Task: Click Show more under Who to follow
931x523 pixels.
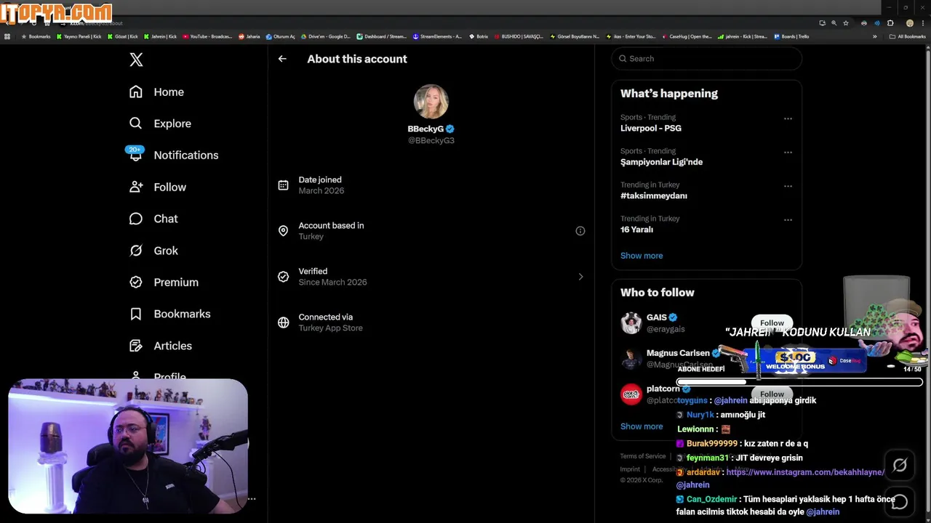Action: [x=642, y=426]
